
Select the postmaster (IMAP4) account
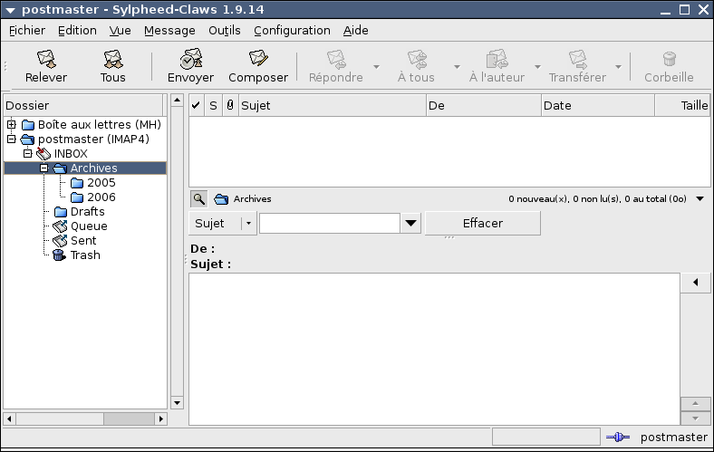(x=93, y=139)
